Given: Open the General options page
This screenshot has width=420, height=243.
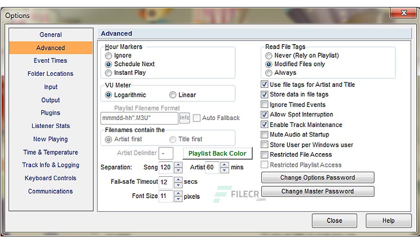Looking at the screenshot, I should point(51,35).
